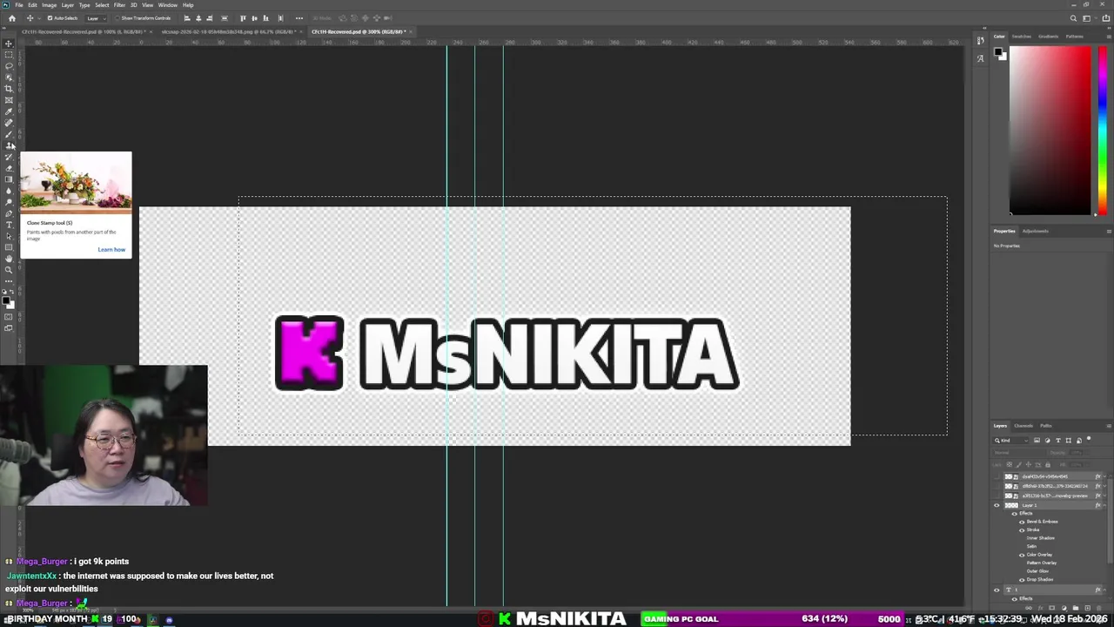
Task: Open the Edit Toolbar three-dots button
Action: point(9,280)
